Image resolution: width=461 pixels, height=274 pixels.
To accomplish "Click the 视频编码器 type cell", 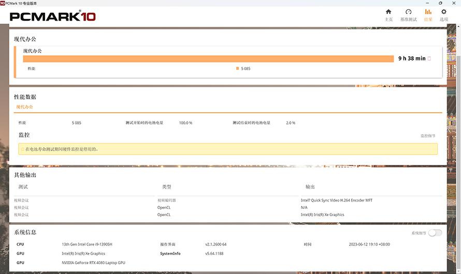I will 166,201.
